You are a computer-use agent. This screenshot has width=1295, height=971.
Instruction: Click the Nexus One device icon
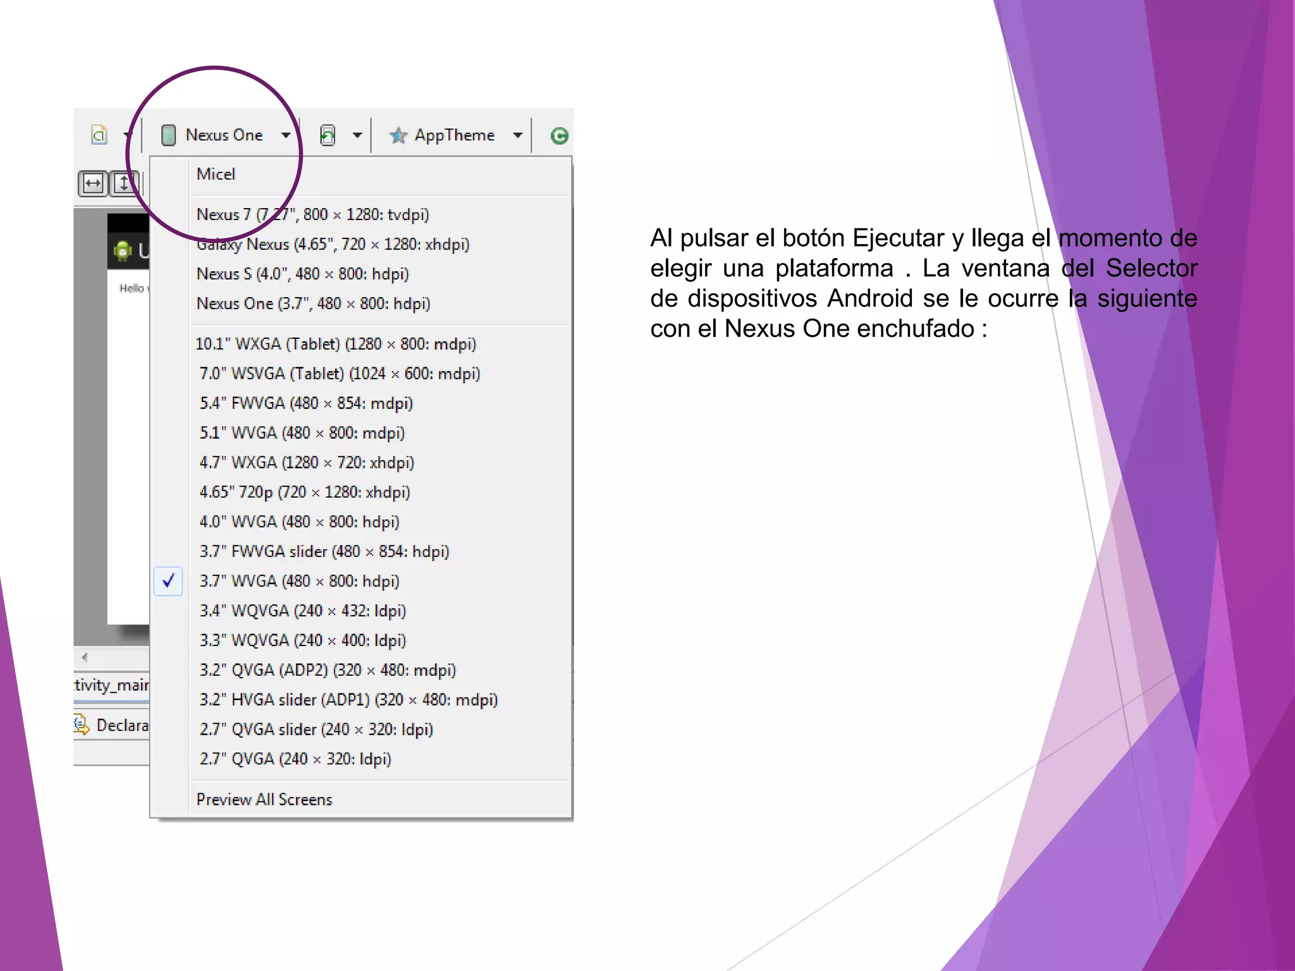pos(168,135)
